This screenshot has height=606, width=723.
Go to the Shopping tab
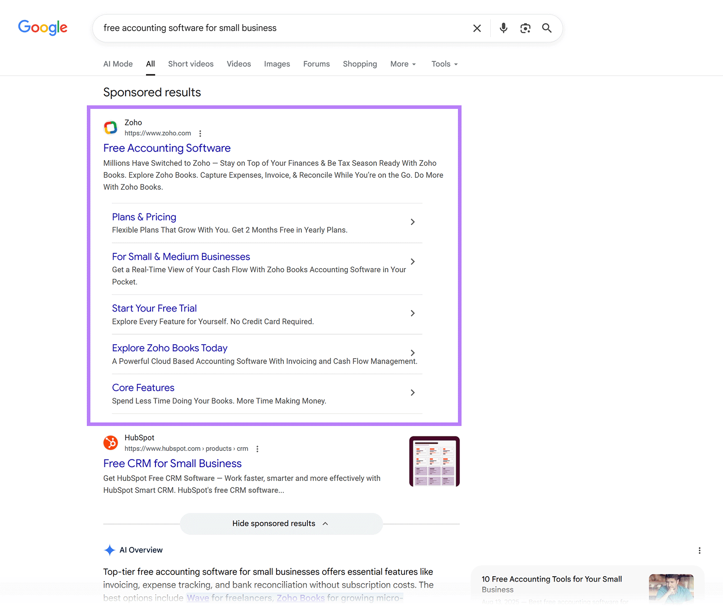point(360,64)
